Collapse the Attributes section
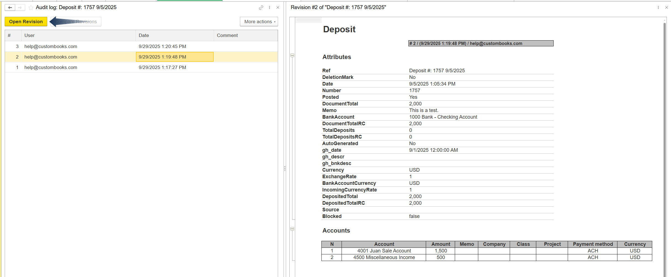 (292, 55)
